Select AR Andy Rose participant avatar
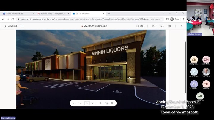 point(200,96)
